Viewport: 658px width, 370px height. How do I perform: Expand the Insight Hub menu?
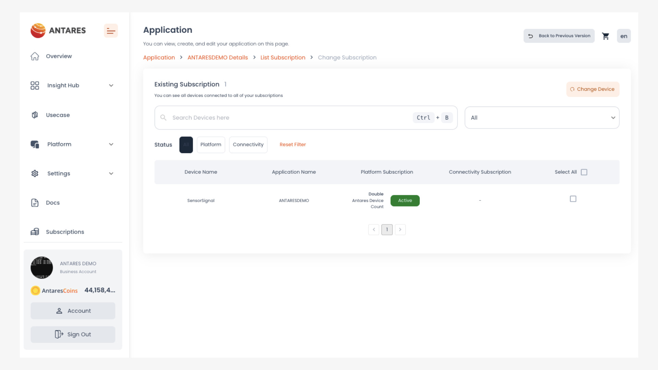(111, 86)
